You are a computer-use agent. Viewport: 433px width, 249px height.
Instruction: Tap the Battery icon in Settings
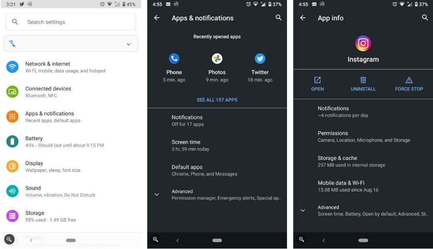(x=12, y=141)
